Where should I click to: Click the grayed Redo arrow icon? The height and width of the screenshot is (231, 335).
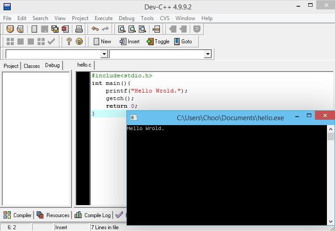pos(105,29)
